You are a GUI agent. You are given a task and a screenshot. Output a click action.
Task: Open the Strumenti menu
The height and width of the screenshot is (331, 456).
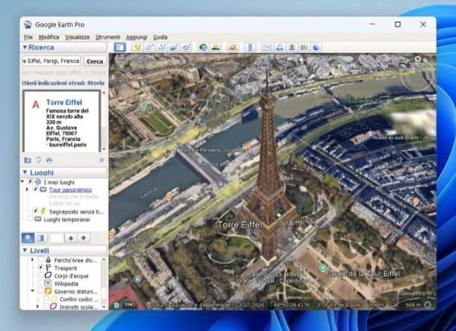pyautogui.click(x=108, y=37)
